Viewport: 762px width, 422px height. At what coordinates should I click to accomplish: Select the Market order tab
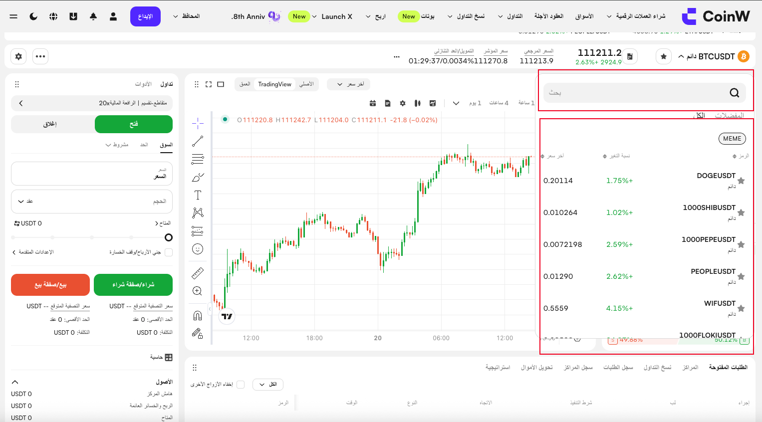[x=166, y=145]
